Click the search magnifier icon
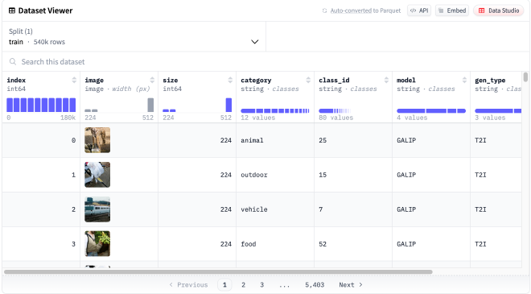531x294 pixels. pyautogui.click(x=13, y=62)
